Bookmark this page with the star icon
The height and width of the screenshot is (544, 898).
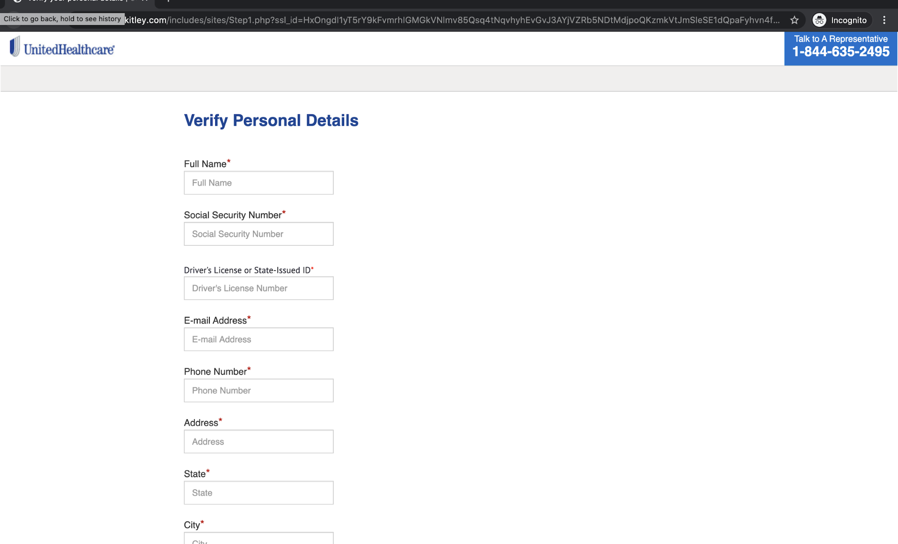pos(794,20)
